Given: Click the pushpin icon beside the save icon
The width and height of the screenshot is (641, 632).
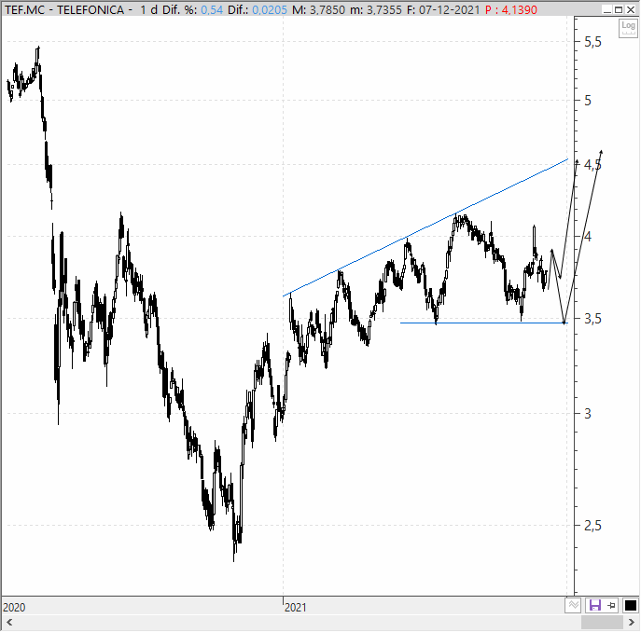Looking at the screenshot, I should click(x=611, y=606).
